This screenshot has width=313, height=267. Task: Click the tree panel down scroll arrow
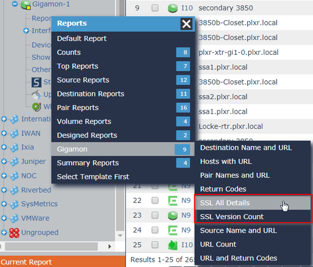coord(120,235)
